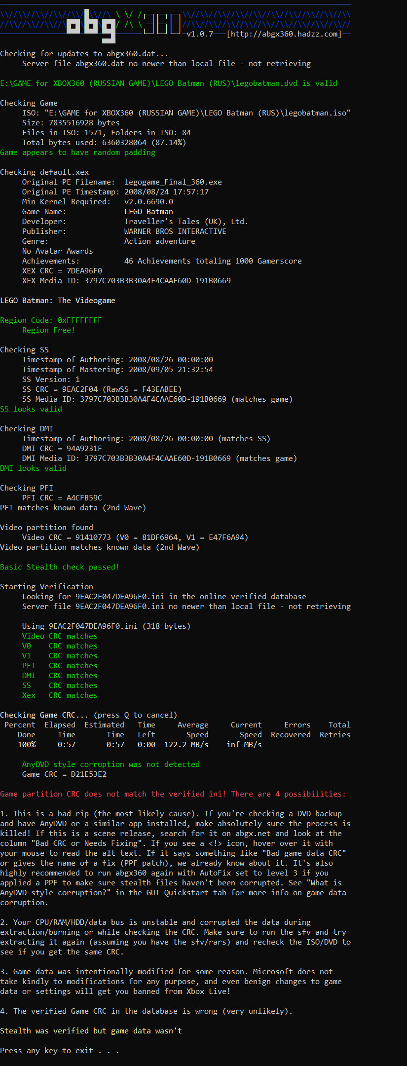
Task: Select the filename legogame_Final_360.exe
Action: click(x=173, y=182)
